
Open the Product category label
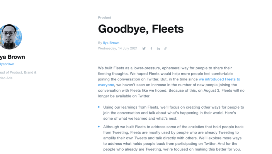click(105, 17)
